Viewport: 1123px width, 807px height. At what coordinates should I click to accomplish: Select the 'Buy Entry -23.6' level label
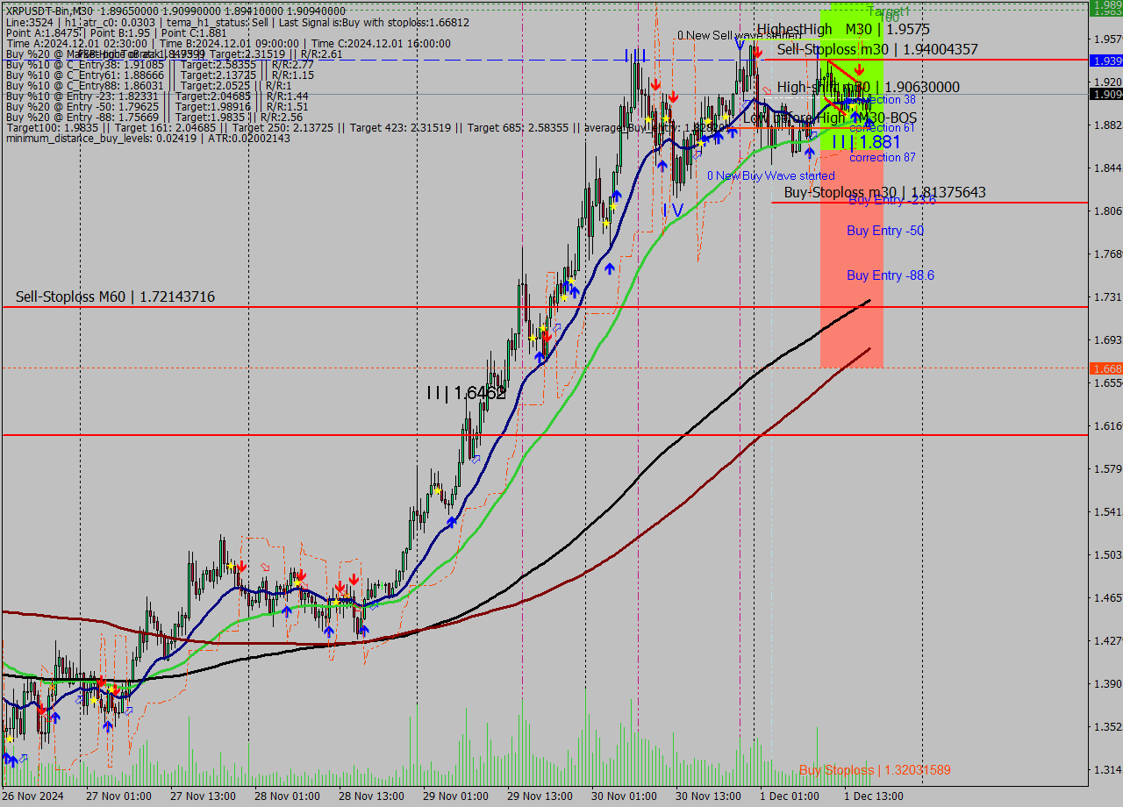[892, 201]
